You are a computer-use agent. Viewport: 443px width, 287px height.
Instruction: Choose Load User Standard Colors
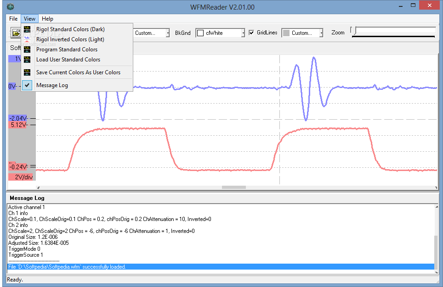pos(77,60)
